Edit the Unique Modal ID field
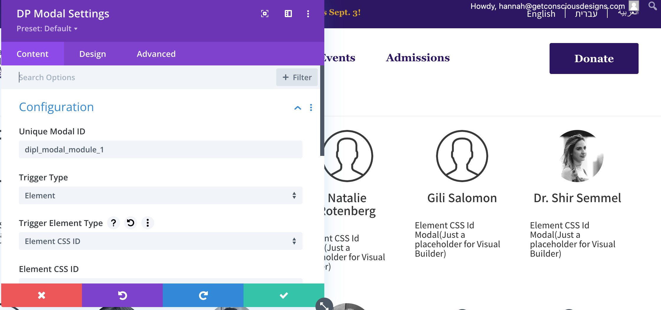 point(161,149)
